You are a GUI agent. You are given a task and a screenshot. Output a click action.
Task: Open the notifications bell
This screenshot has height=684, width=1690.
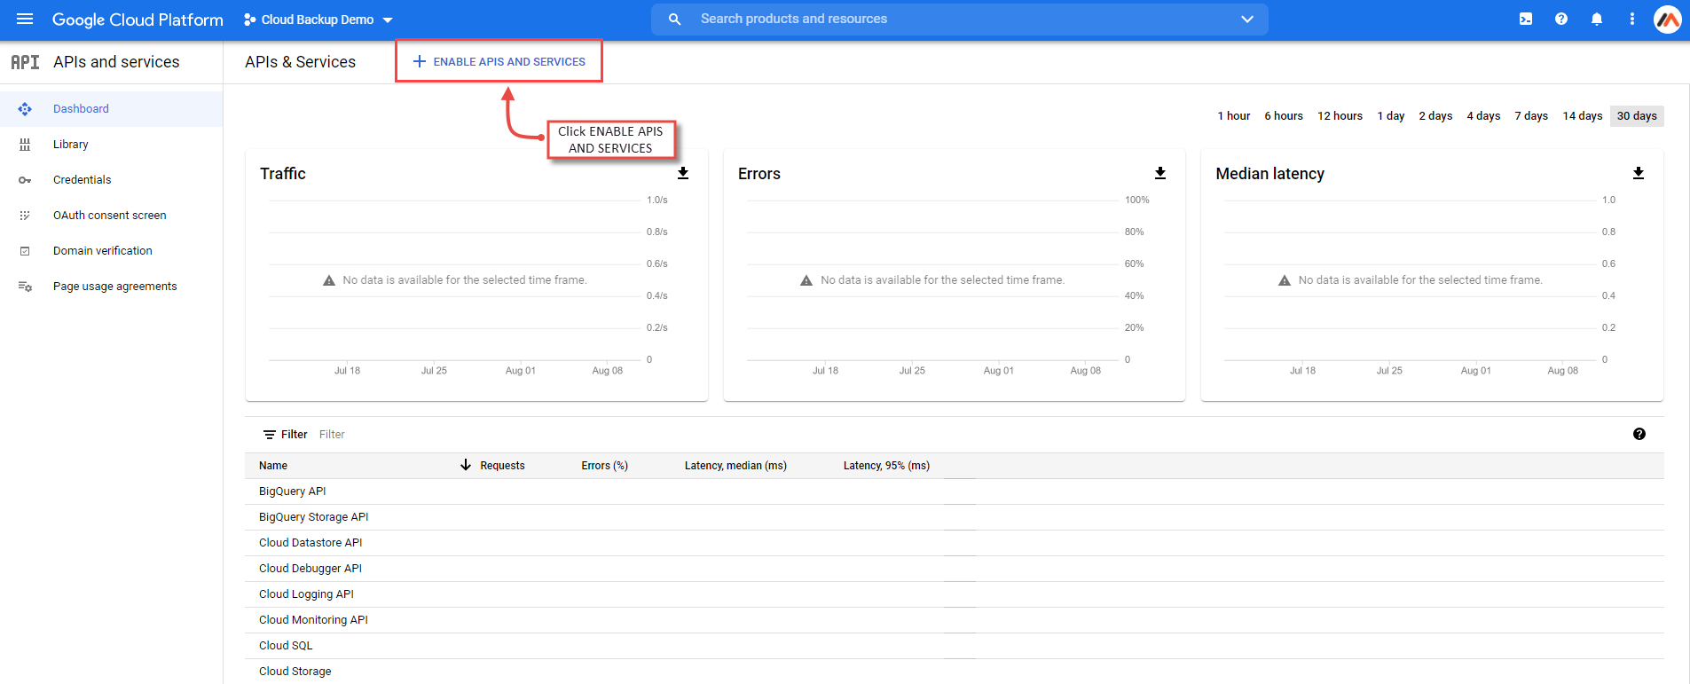(1597, 19)
